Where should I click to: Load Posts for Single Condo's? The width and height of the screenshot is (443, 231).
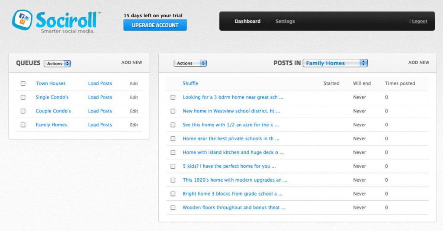point(100,97)
